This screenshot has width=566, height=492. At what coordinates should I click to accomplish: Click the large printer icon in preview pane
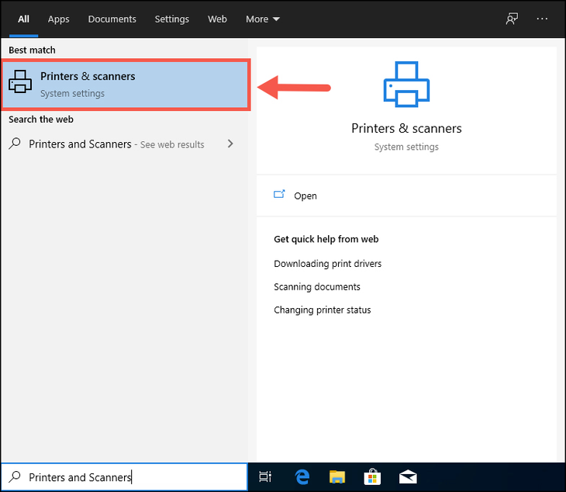pos(406,84)
